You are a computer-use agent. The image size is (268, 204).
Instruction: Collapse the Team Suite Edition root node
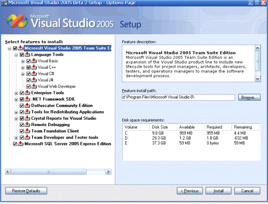[x=9, y=49]
